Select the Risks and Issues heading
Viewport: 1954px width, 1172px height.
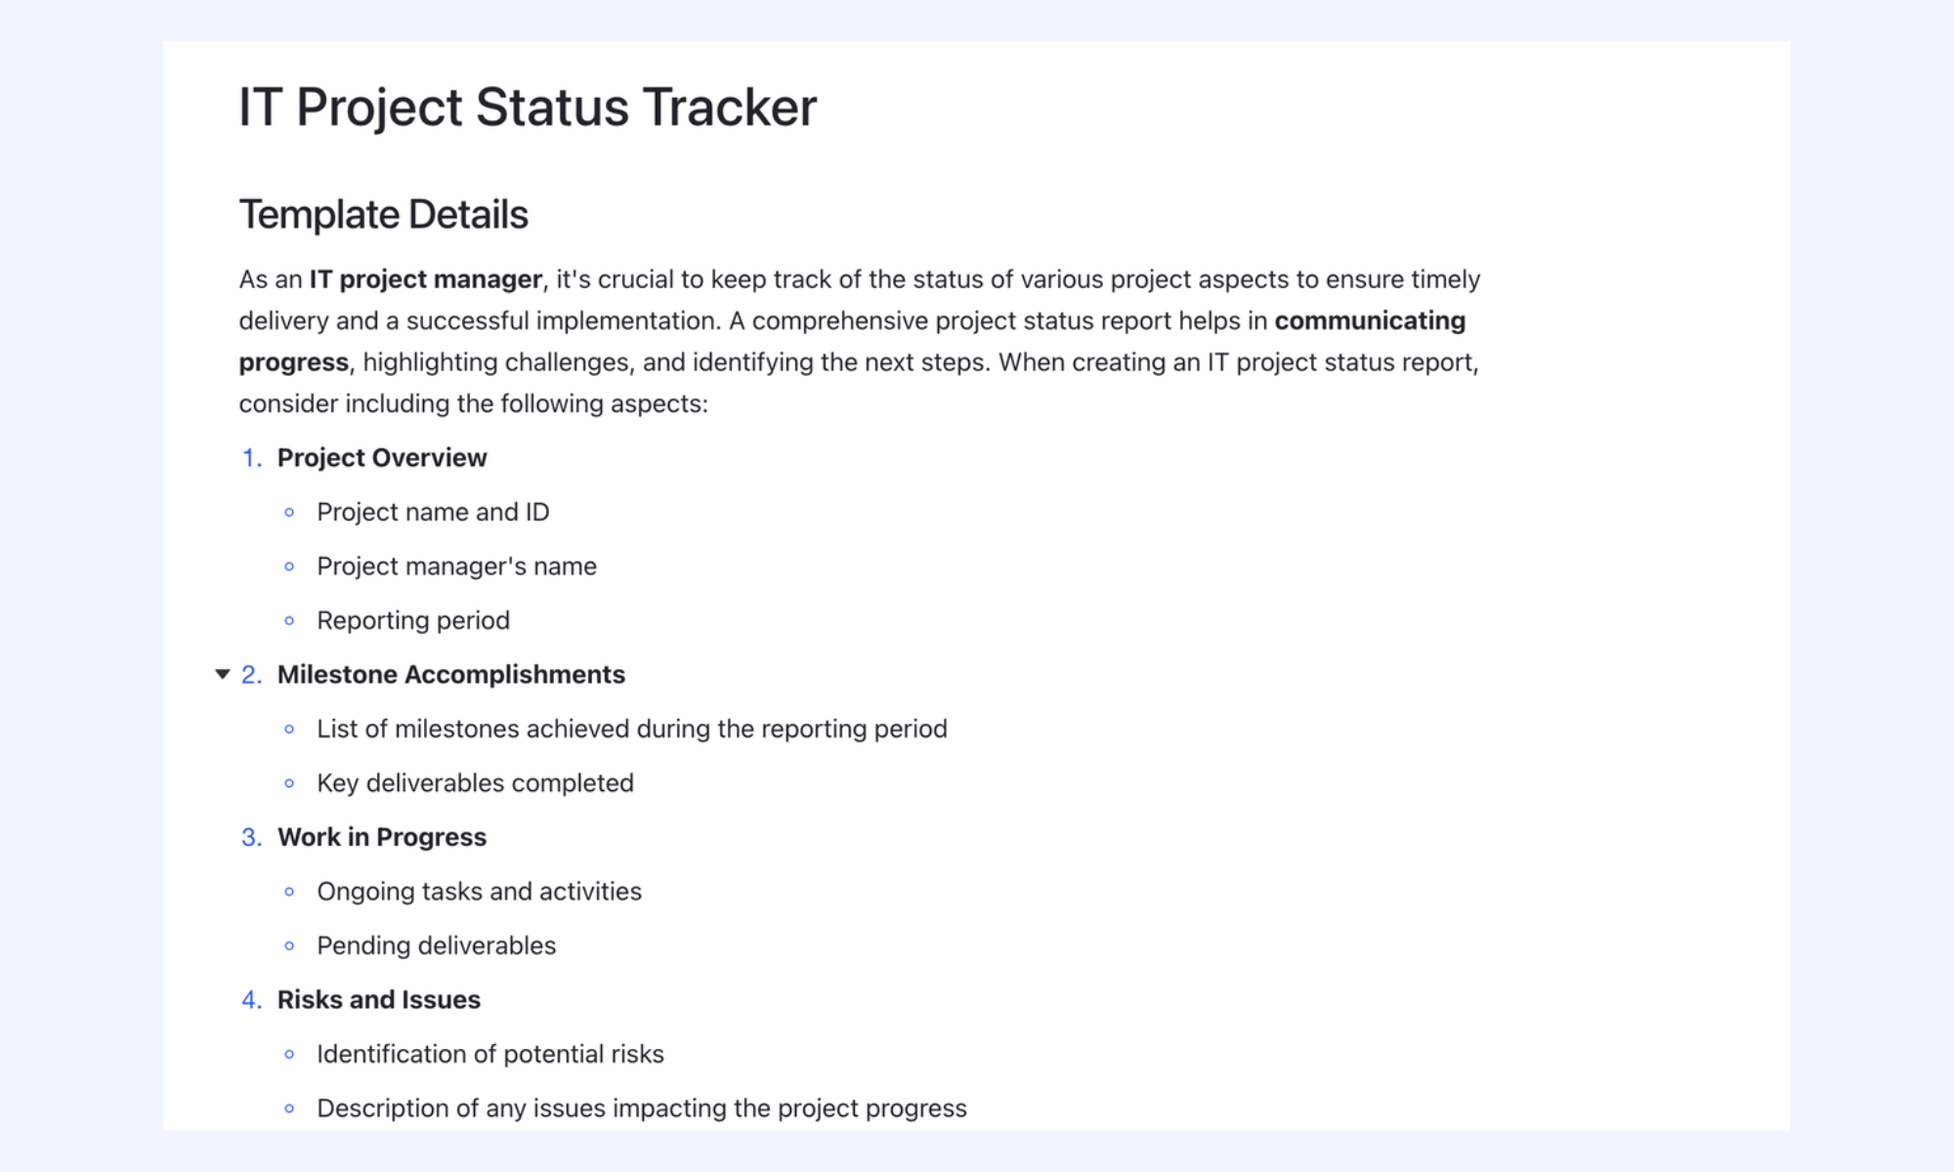click(379, 999)
